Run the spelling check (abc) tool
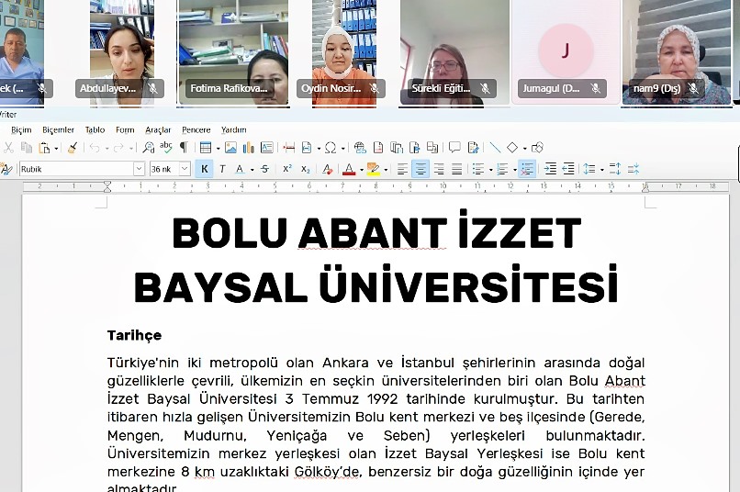The height and width of the screenshot is (492, 740). [165, 148]
